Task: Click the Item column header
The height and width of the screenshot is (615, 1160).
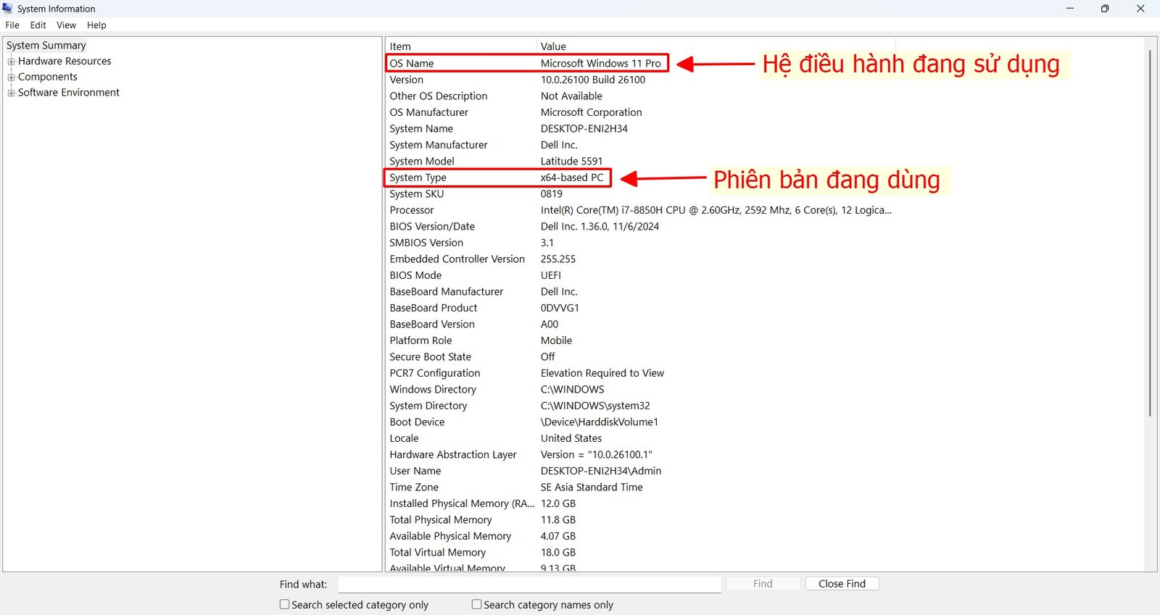Action: pyautogui.click(x=461, y=46)
